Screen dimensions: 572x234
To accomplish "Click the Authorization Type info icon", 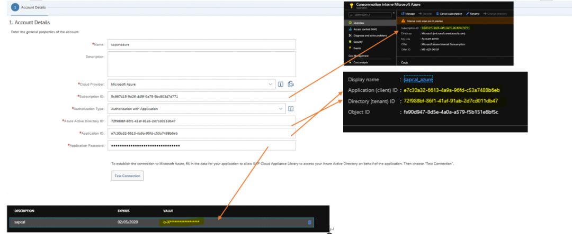I will (x=291, y=108).
